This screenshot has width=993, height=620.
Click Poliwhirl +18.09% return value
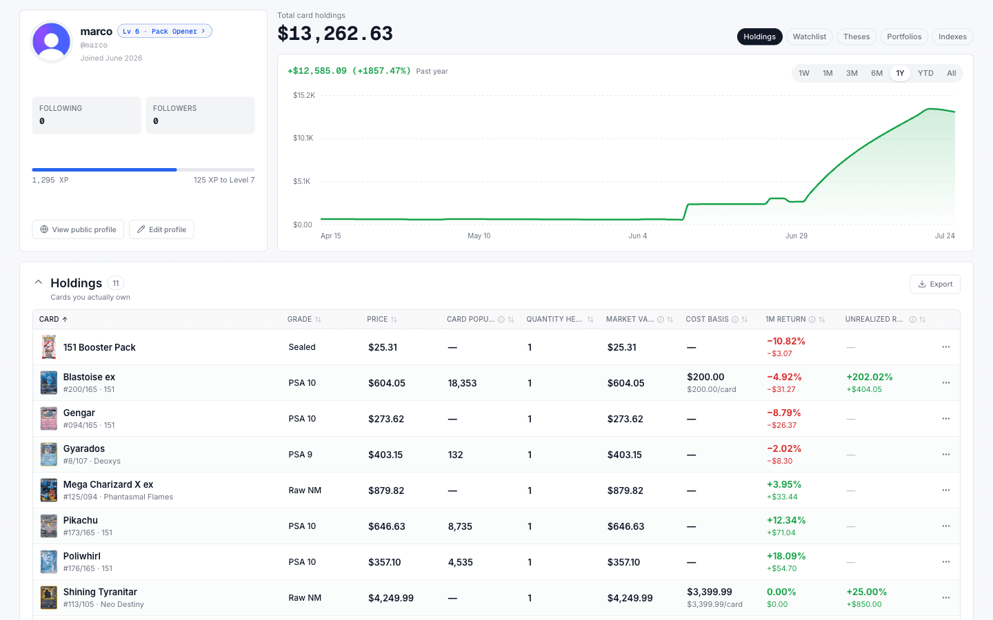tap(786, 556)
